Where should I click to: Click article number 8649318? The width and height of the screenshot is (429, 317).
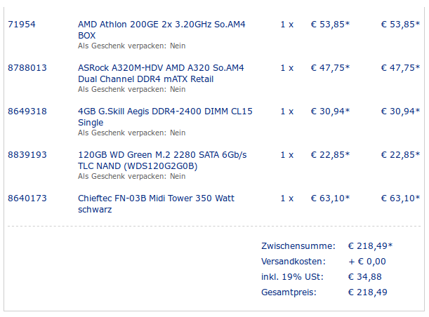coord(27,112)
